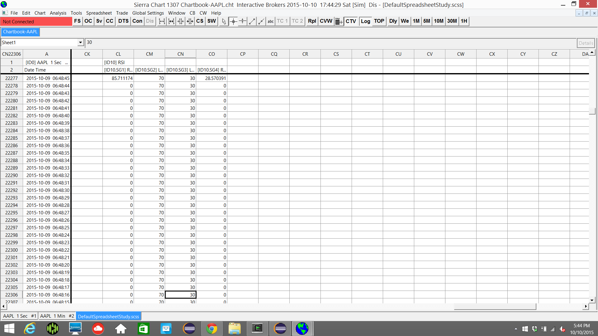Screen dimensions: 598x336
Task: Expand the Sheet1 dropdown
Action: (x=80, y=43)
